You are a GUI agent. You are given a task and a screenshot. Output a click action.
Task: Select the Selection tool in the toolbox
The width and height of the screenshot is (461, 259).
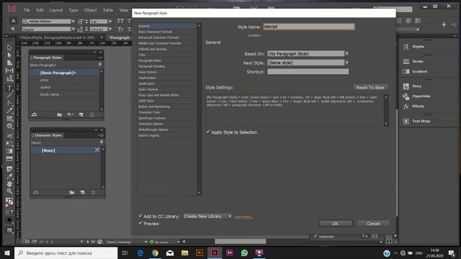coord(9,47)
